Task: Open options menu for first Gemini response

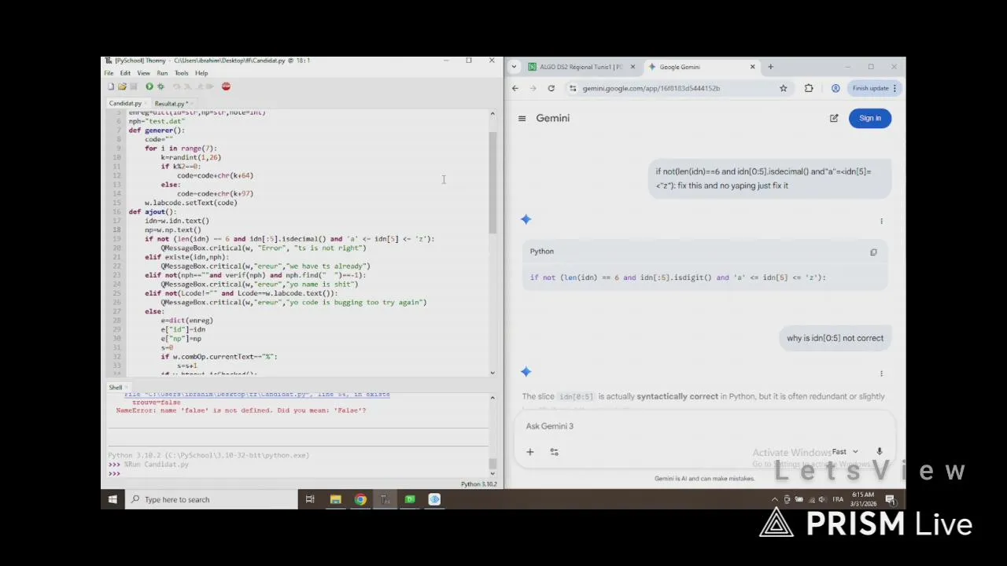Action: (x=881, y=221)
